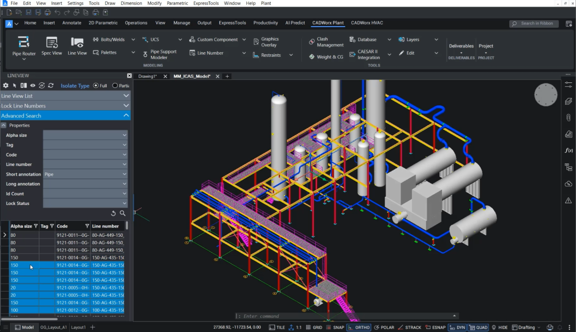
Task: Switch to the Drawing1 document tab
Action: (x=147, y=76)
